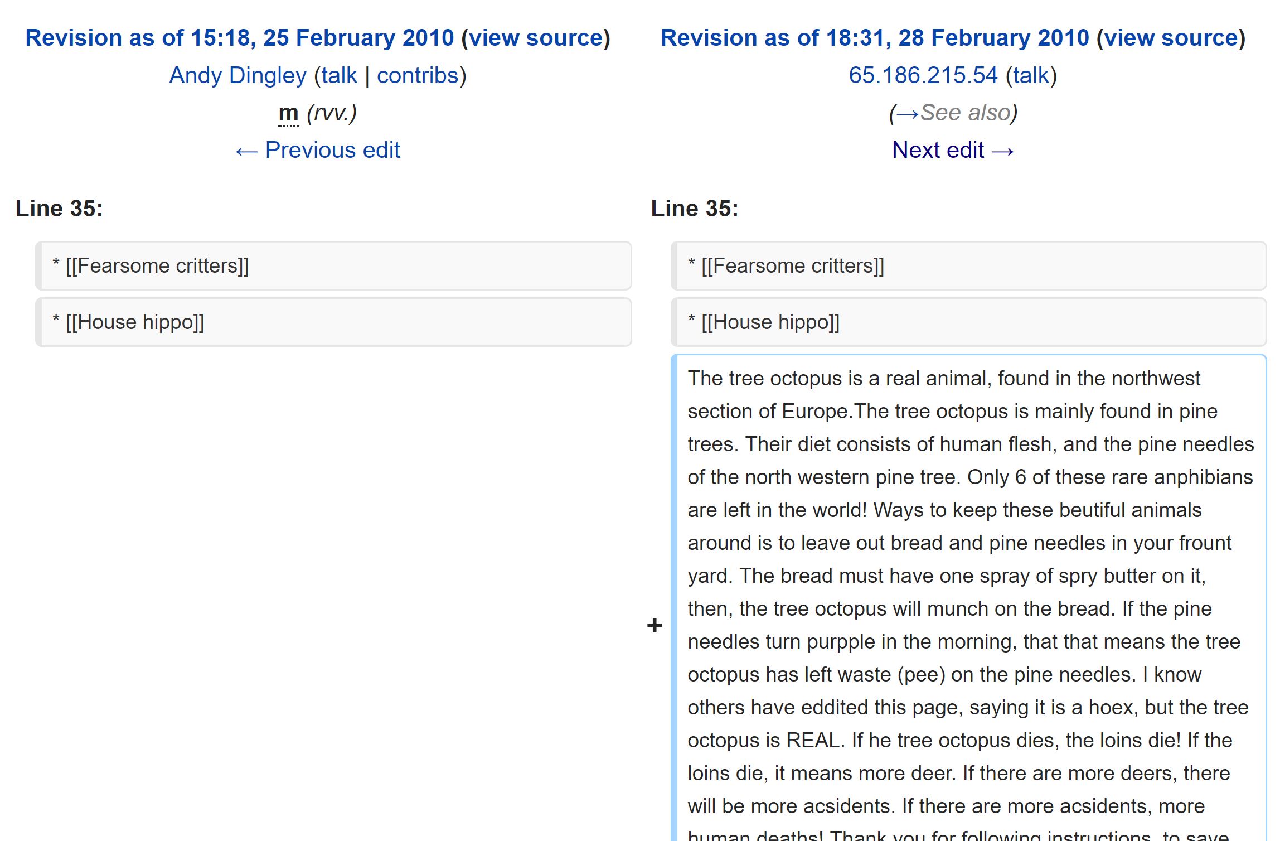The width and height of the screenshot is (1280, 841).
Task: Open the 65.186.215.54 IP user link
Action: click(923, 75)
